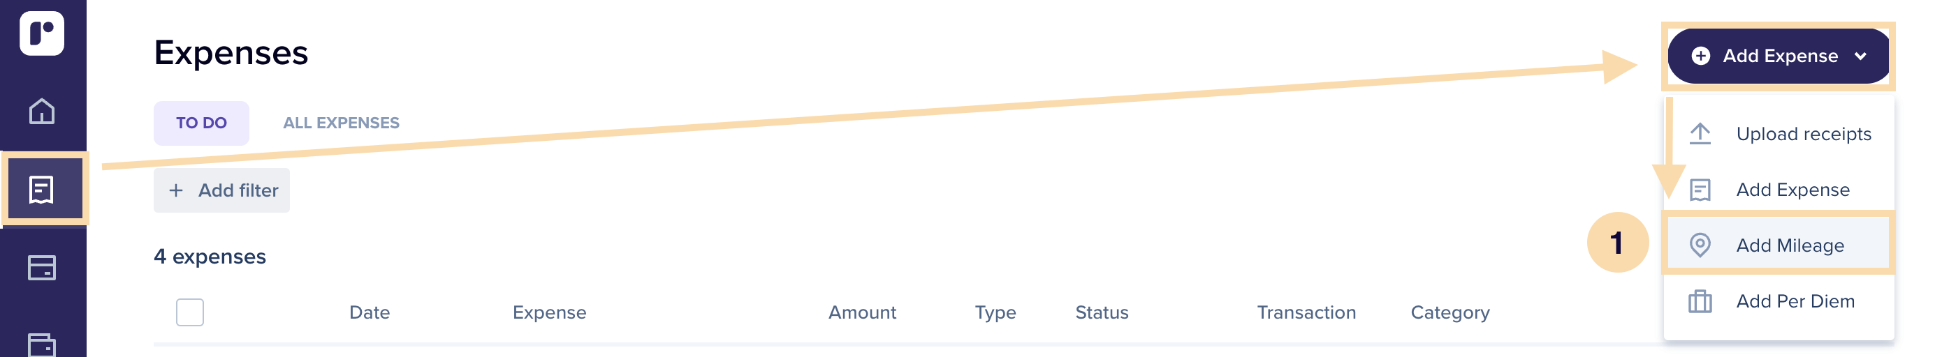This screenshot has width=1935, height=357.
Task: Click the upload arrow icon for receipts
Action: (1700, 135)
